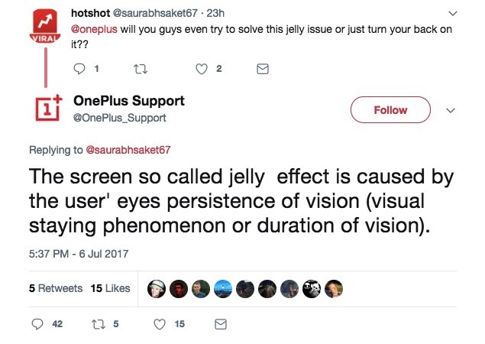Open the OnePlus Support logo avatar
This screenshot has width=485, height=344.
tap(48, 108)
